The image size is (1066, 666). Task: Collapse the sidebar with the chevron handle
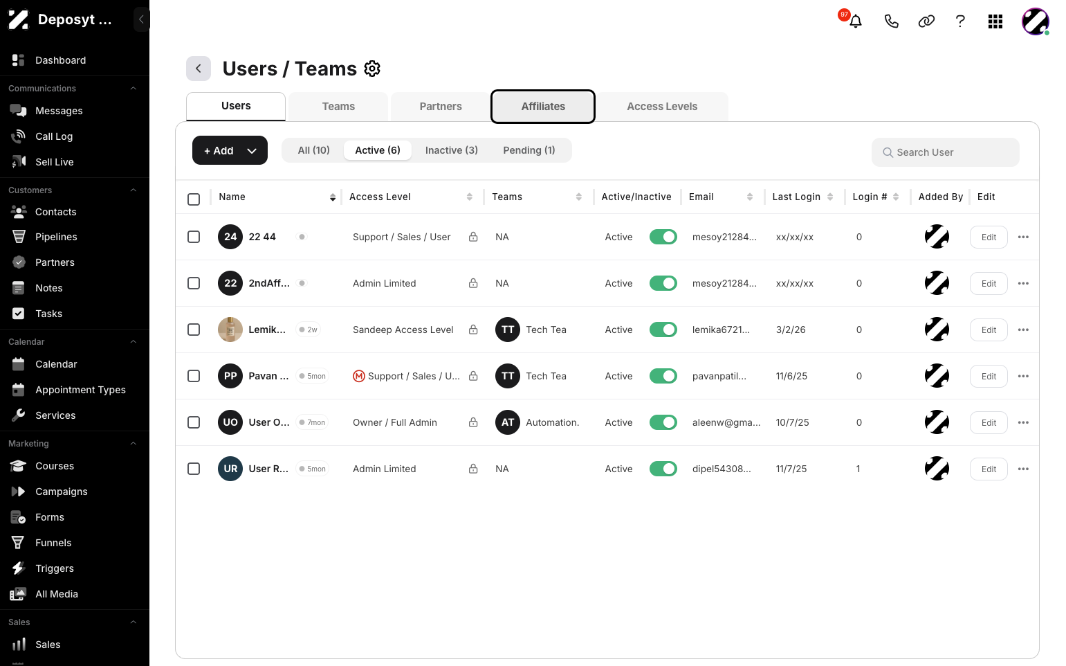(x=141, y=19)
